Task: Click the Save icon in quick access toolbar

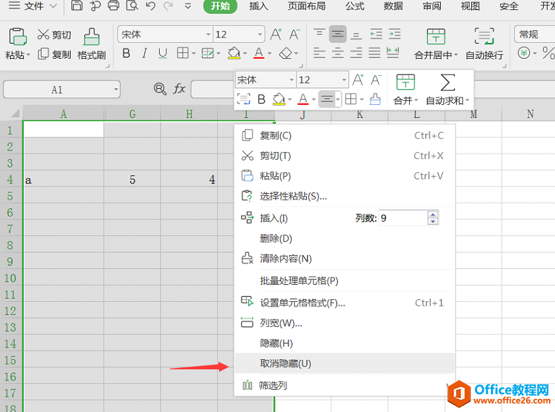Action: coord(77,6)
